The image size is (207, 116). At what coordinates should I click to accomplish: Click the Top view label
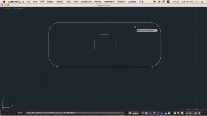pos(8,9)
